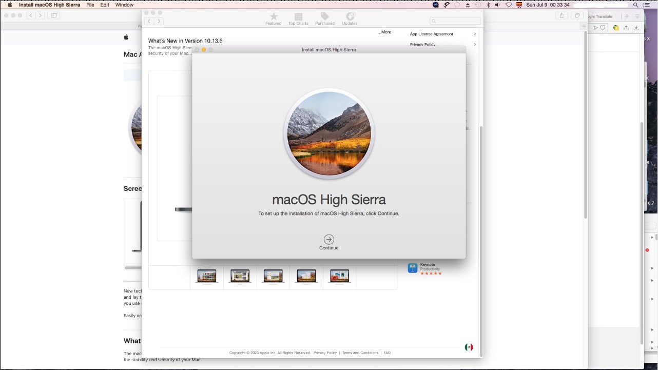Image resolution: width=658 pixels, height=370 pixels.
Task: Open the File menu
Action: tap(90, 5)
